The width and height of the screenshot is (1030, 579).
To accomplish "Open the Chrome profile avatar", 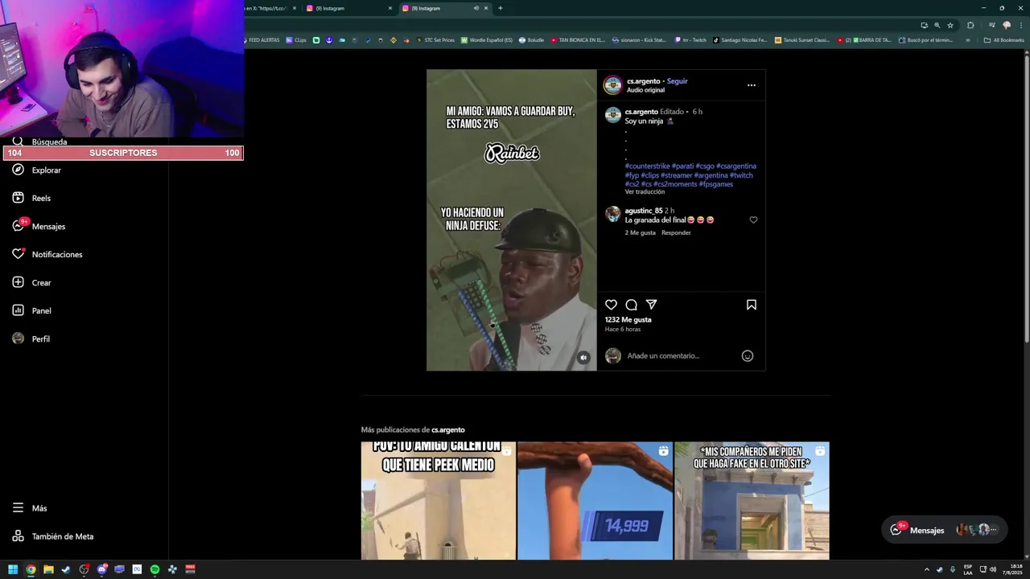I will (1006, 25).
